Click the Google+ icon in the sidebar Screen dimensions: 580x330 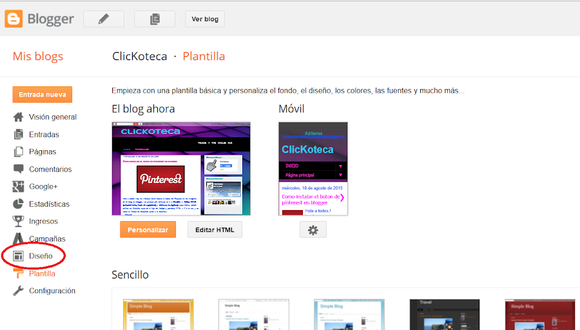[18, 186]
